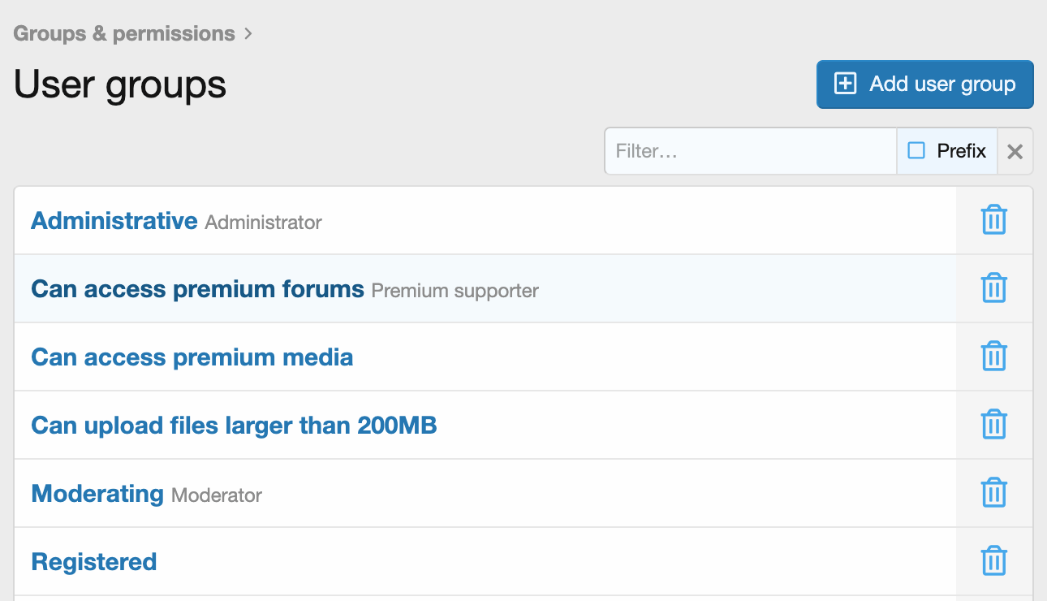Focus the Filter text field
Viewport: 1047px width, 601px height.
751,151
